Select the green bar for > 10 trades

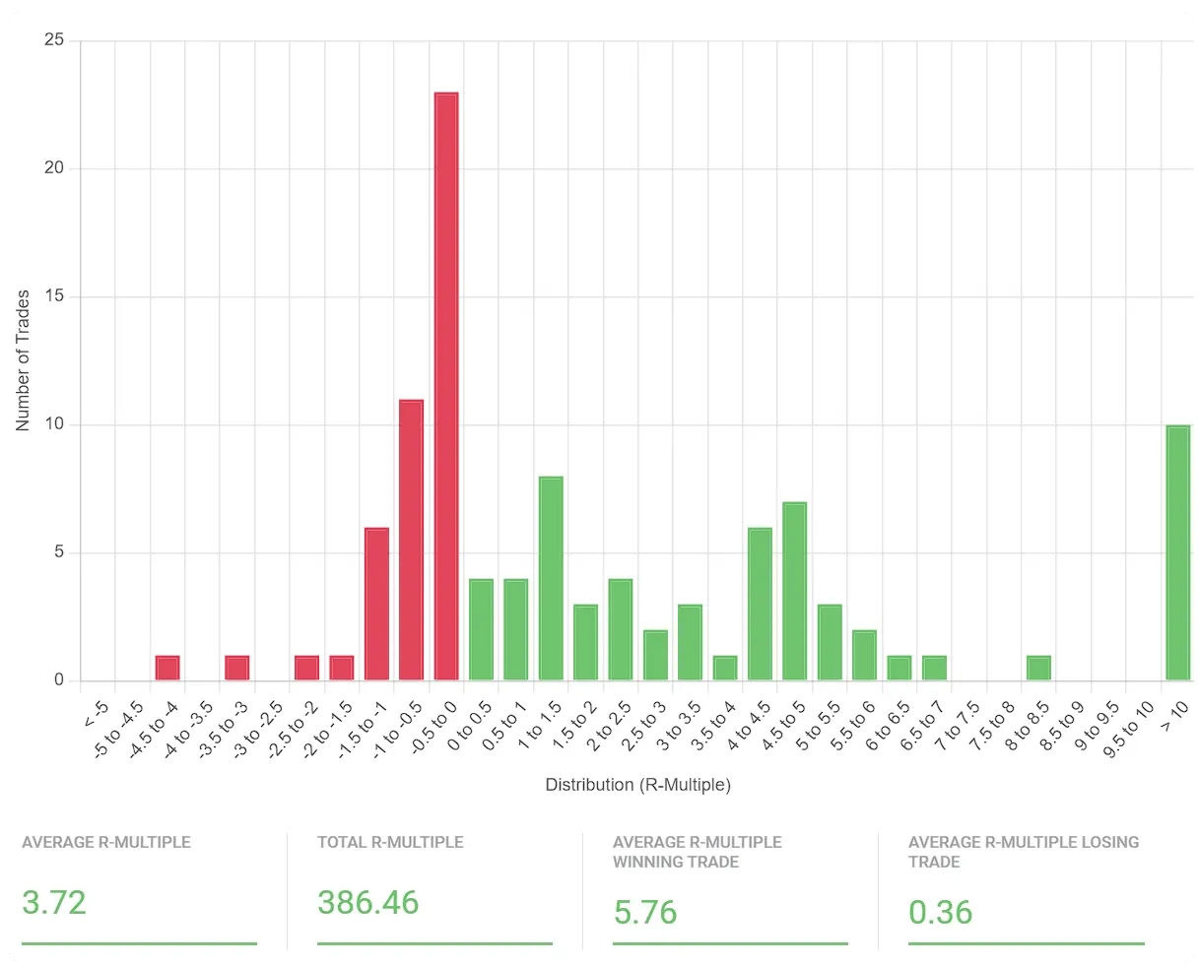1177,552
